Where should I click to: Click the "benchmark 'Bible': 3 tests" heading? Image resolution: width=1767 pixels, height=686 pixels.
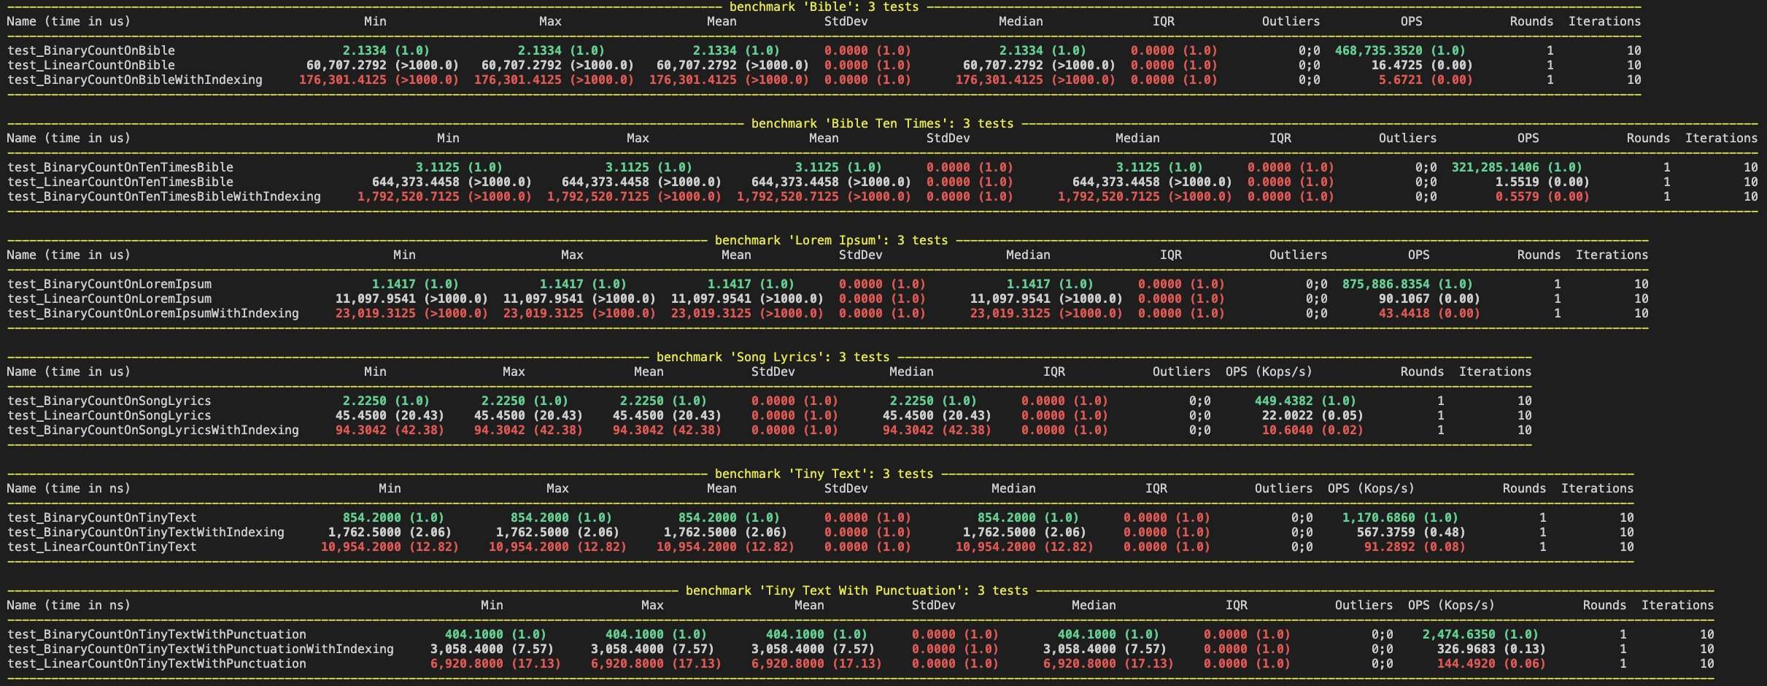tap(824, 7)
